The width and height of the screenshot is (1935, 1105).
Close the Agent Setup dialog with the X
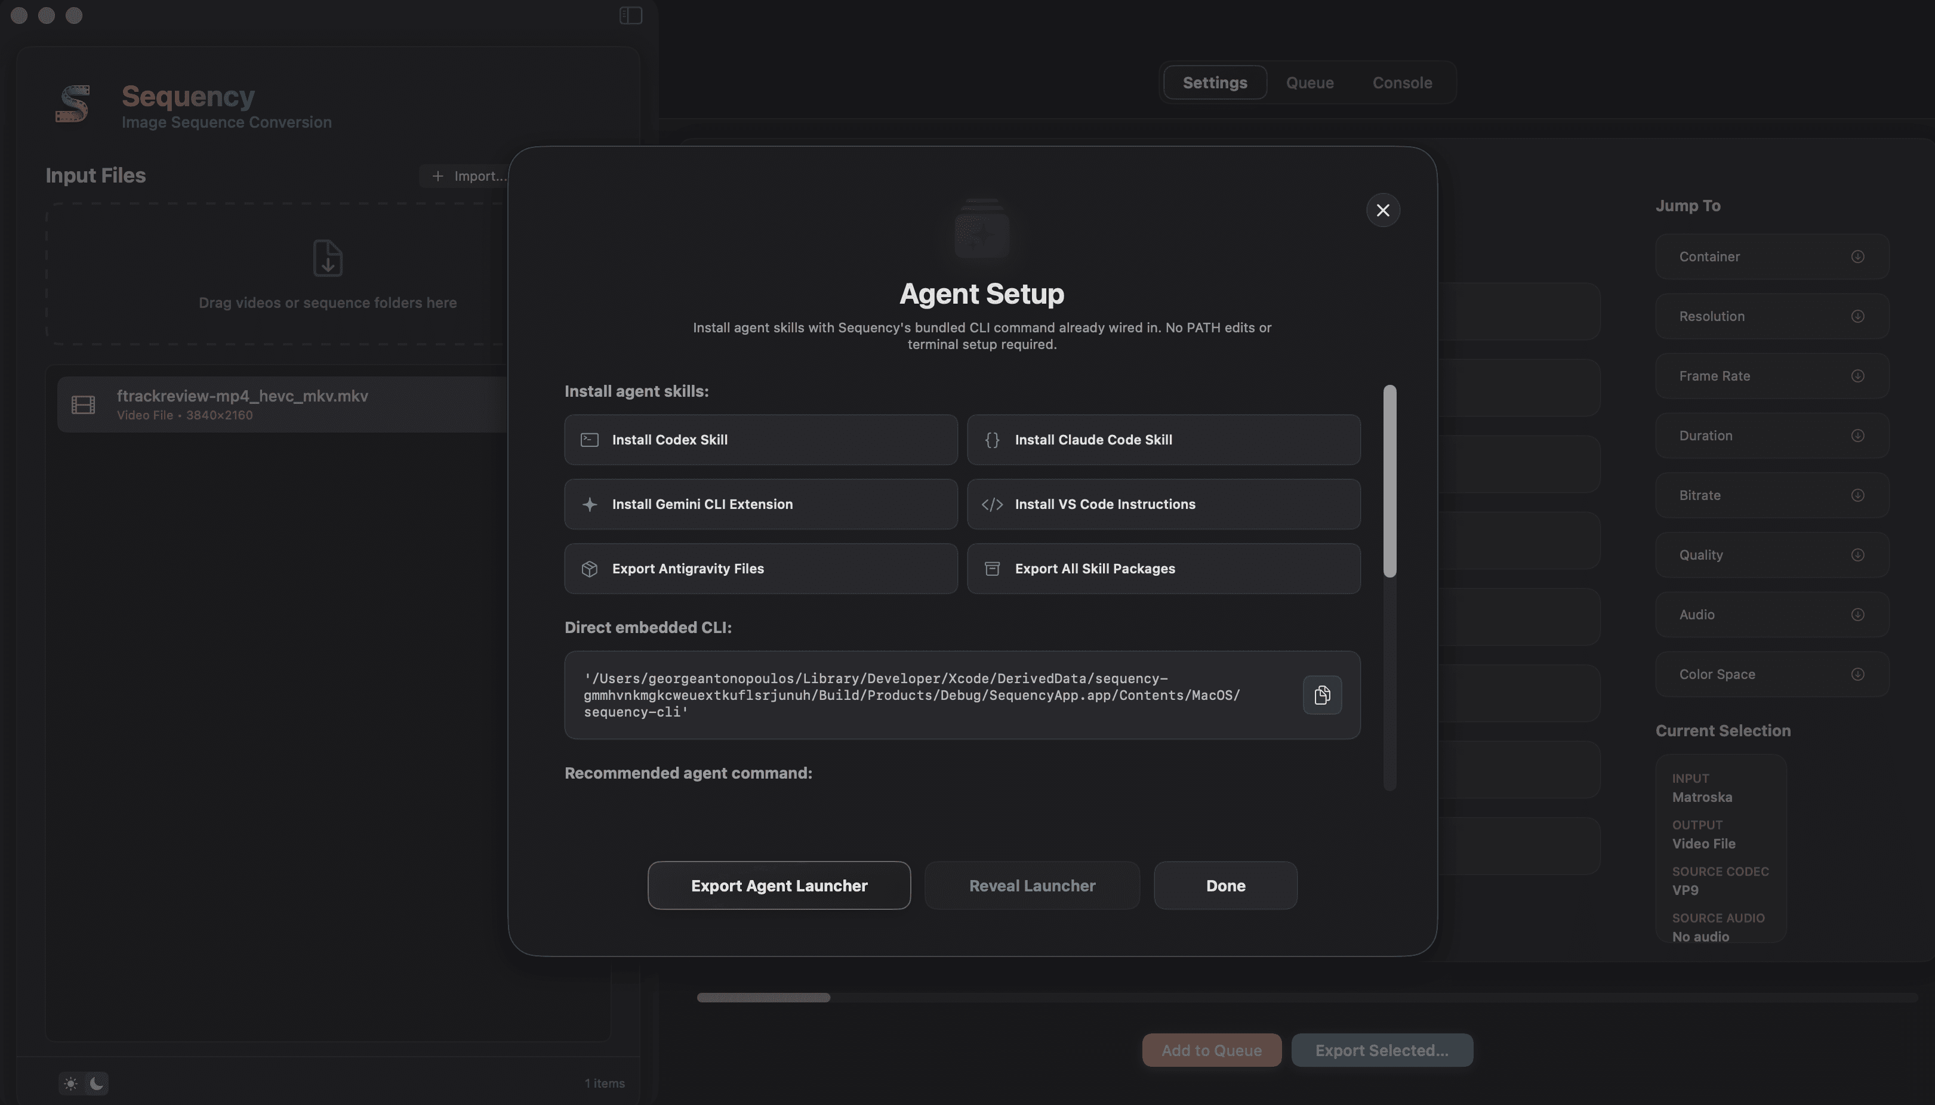pos(1382,210)
